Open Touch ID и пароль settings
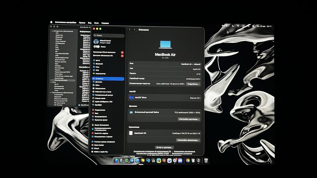Viewport: 317px width, 178px height. [100, 133]
